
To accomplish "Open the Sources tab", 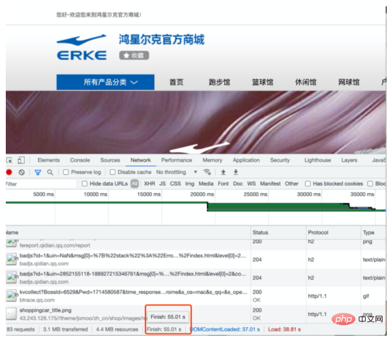I will click(110, 160).
